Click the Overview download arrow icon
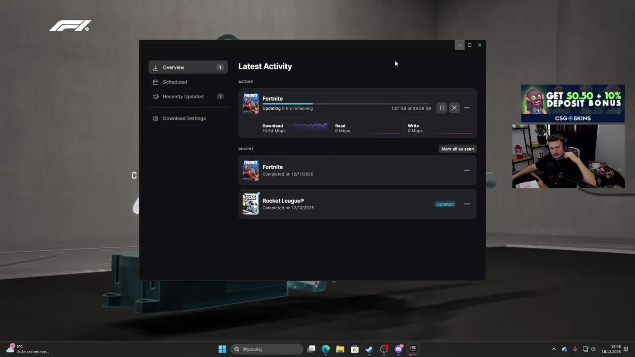This screenshot has height=357, width=635. tap(156, 67)
